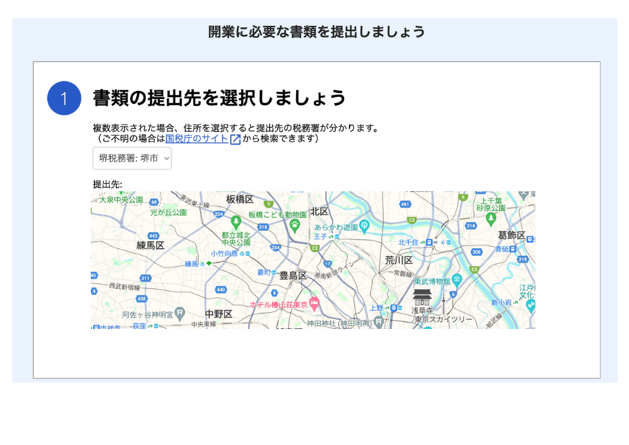The image size is (629, 445).
Task: Click the 北千住 station icon
Action: coord(429,241)
